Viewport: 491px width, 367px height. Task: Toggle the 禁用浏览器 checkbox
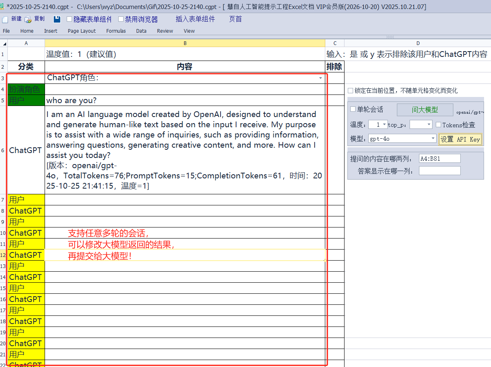121,19
